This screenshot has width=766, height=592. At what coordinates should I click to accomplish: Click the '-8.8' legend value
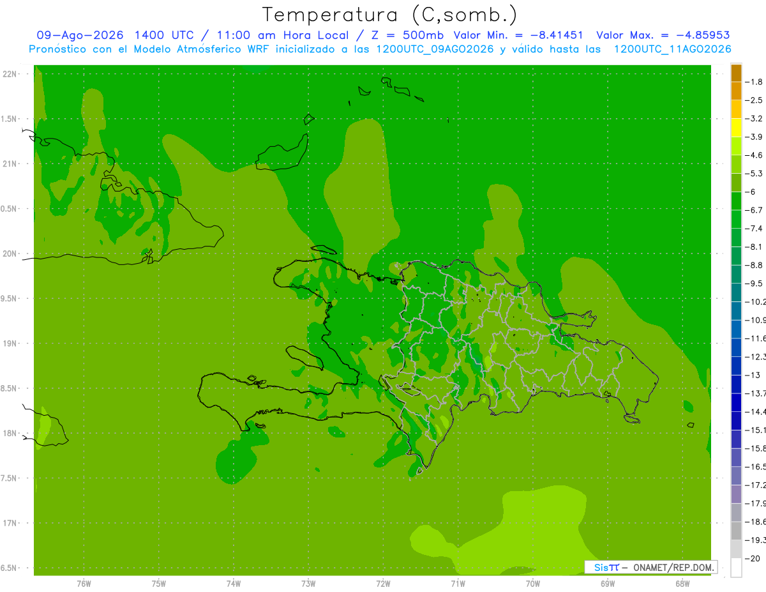(x=755, y=265)
